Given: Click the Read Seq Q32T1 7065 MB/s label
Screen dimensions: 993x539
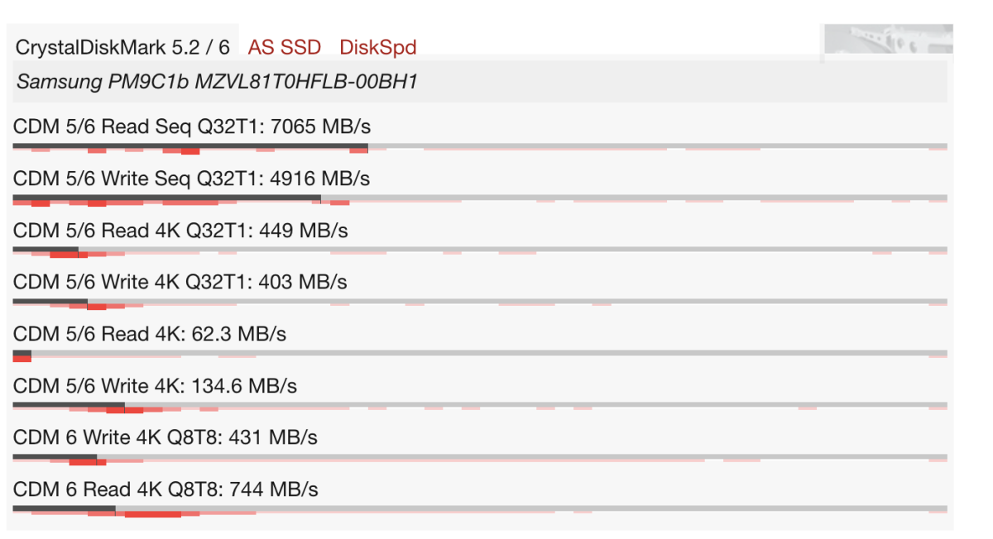Looking at the screenshot, I should (192, 127).
